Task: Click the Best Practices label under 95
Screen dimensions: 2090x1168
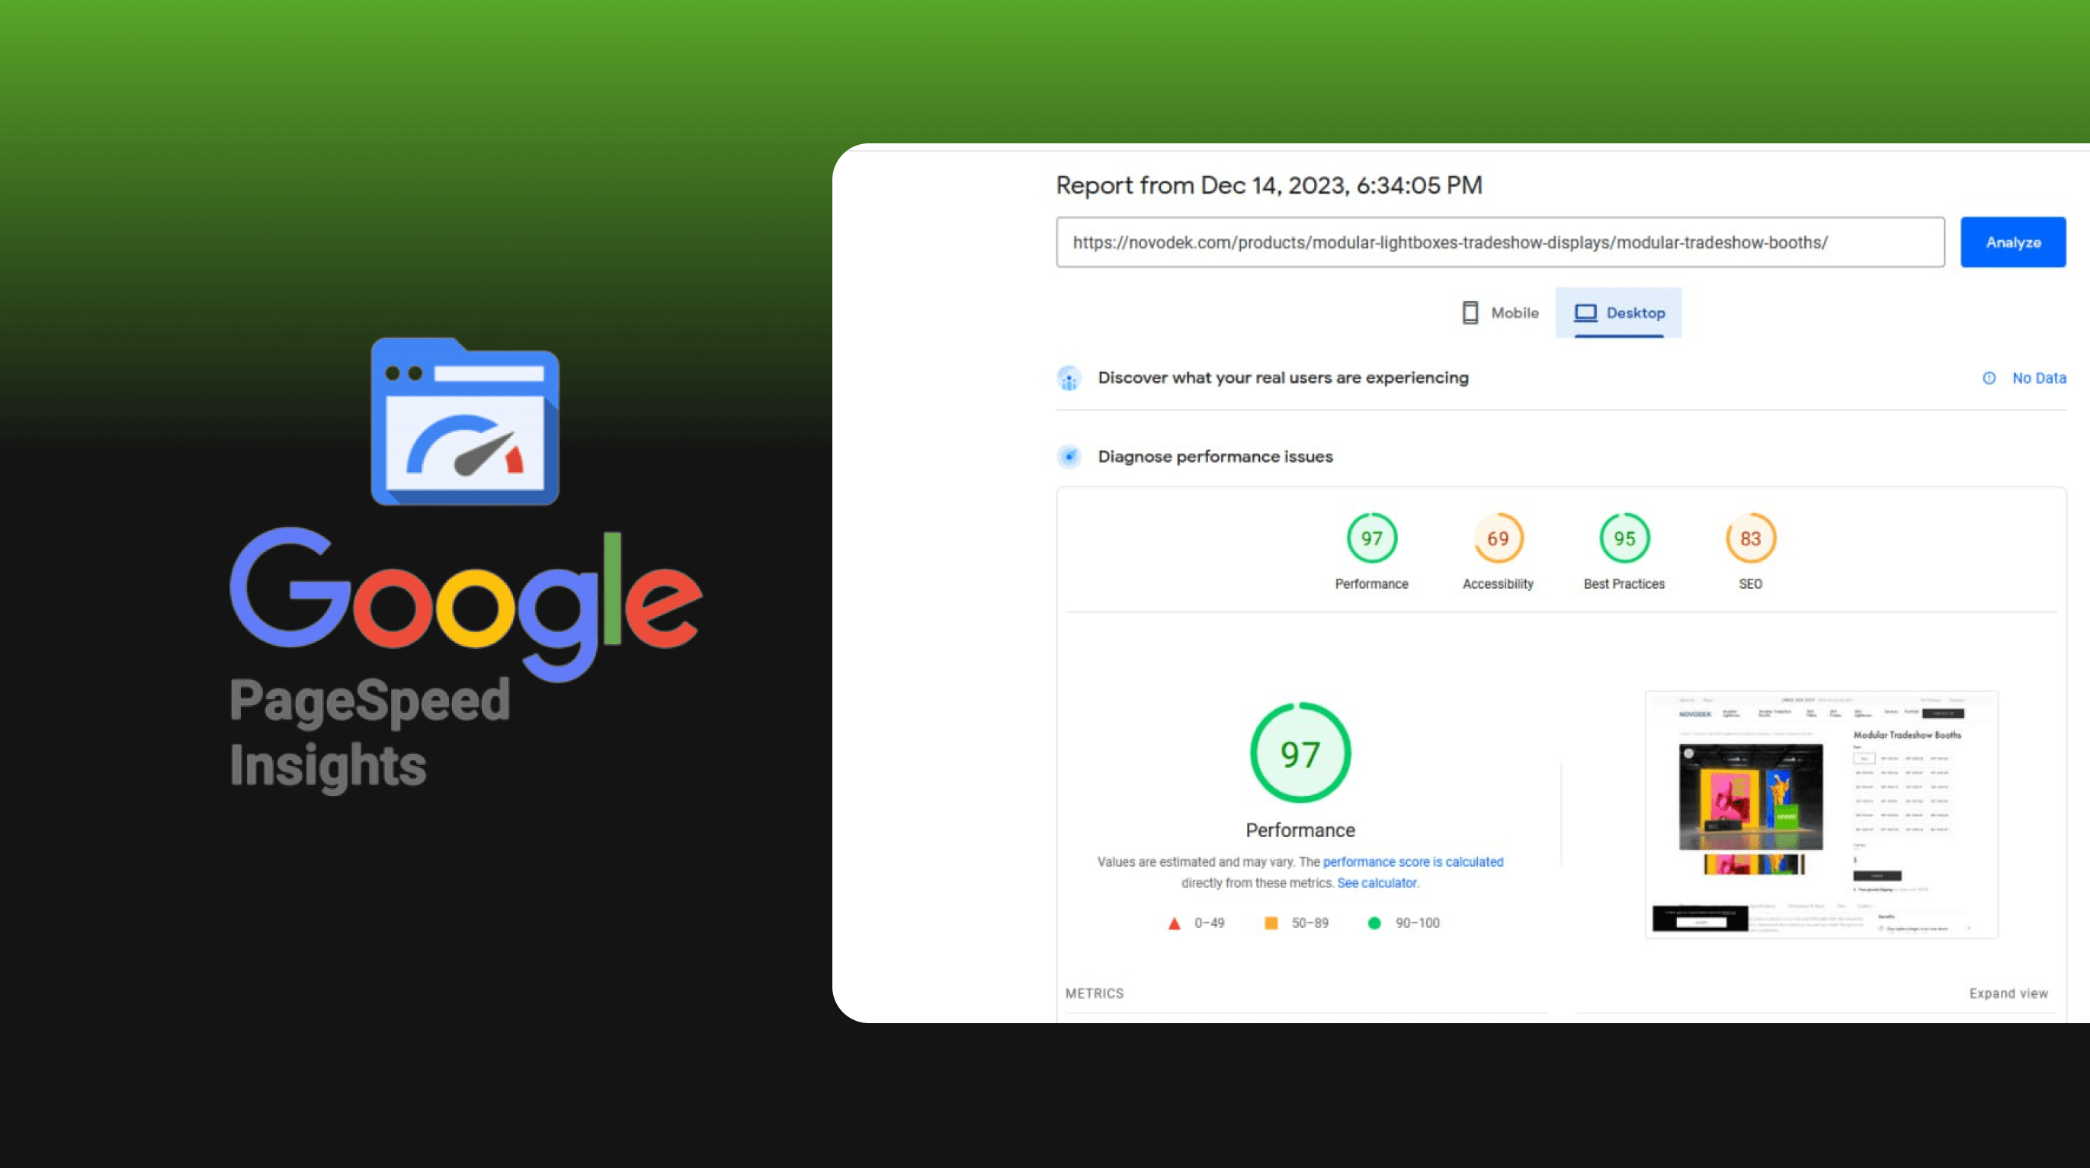Action: point(1624,583)
